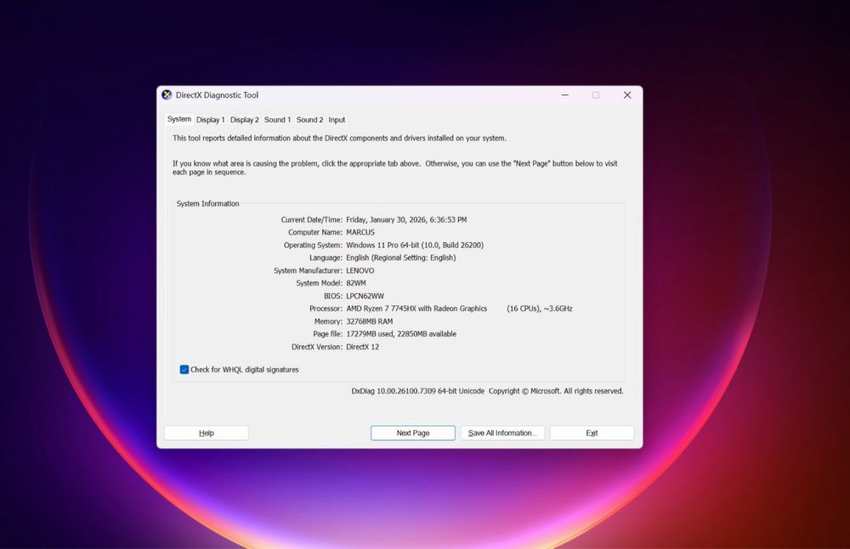Click the Help button

[x=207, y=433]
